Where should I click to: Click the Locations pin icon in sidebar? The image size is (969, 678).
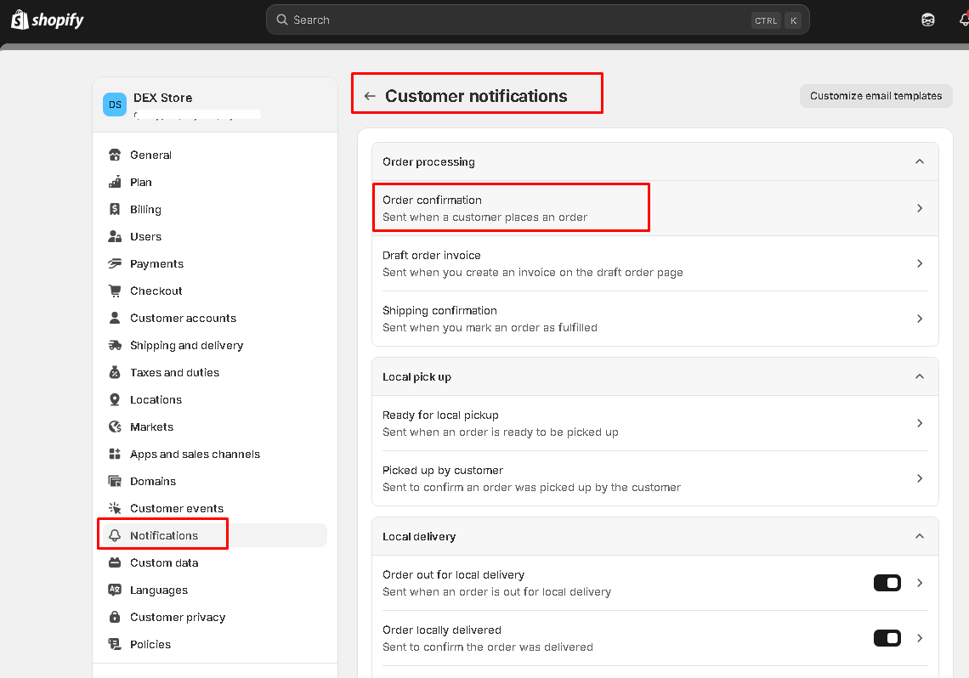point(115,399)
